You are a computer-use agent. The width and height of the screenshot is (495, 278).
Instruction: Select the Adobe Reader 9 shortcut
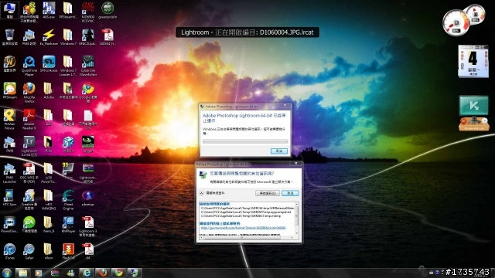(x=29, y=119)
